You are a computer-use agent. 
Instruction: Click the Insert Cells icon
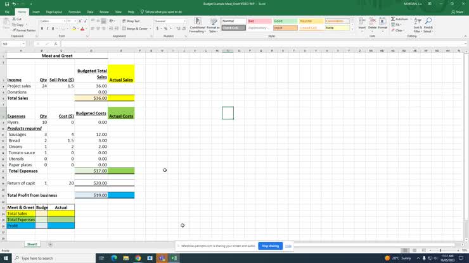(362, 24)
